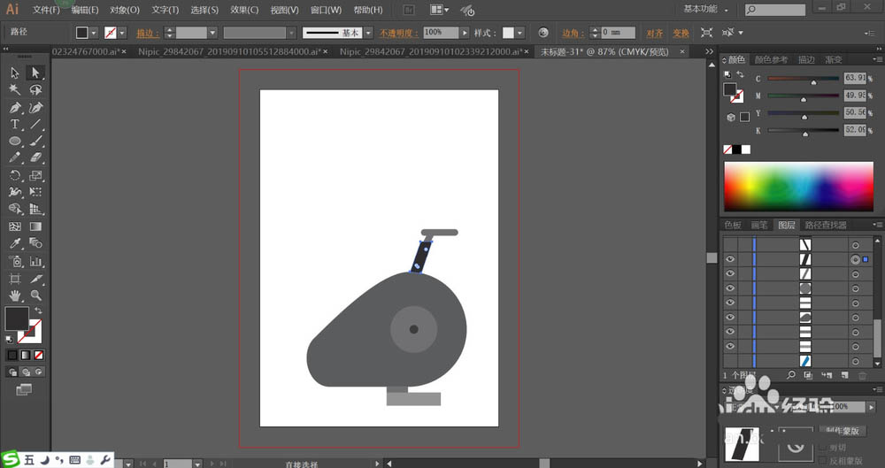Select the Gradient tool
The height and width of the screenshot is (468, 885).
point(35,226)
